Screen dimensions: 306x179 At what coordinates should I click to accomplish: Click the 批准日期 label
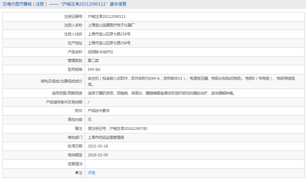tap(75, 146)
